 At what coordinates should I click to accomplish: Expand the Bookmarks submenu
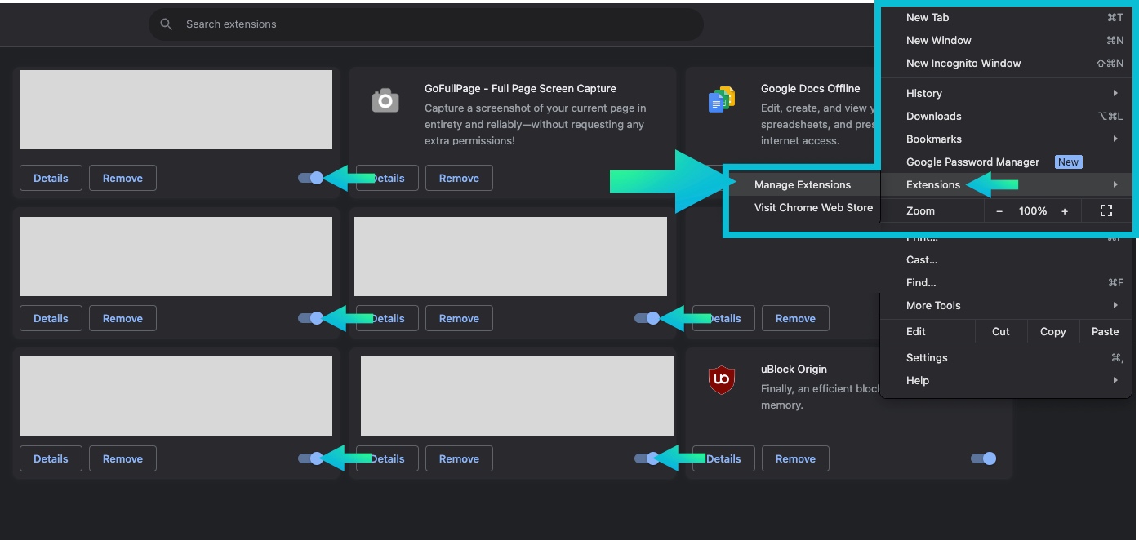point(1115,139)
